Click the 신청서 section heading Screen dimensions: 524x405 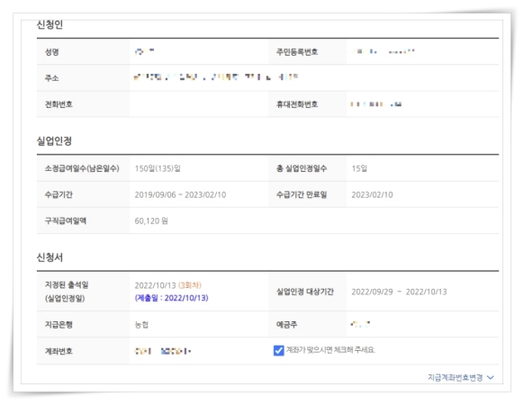coord(50,257)
